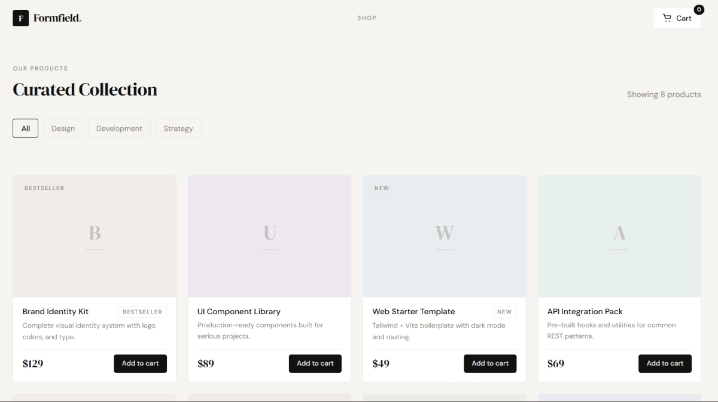This screenshot has height=402, width=718.
Task: Go to the SHOP nav link
Action: [367, 18]
